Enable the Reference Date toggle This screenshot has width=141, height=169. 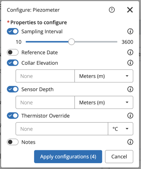13,52
